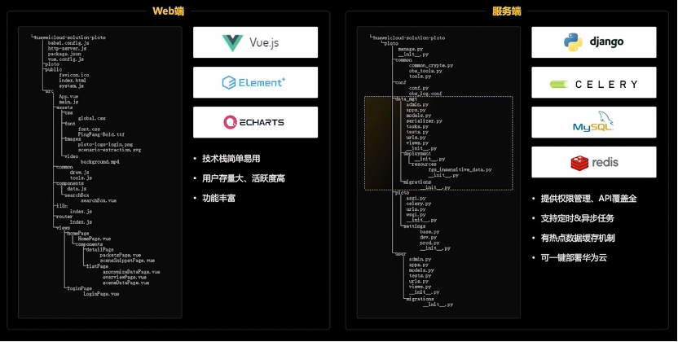This screenshot has height=342, width=678.
Task: Click package.json in the file tree
Action: [x=64, y=54]
